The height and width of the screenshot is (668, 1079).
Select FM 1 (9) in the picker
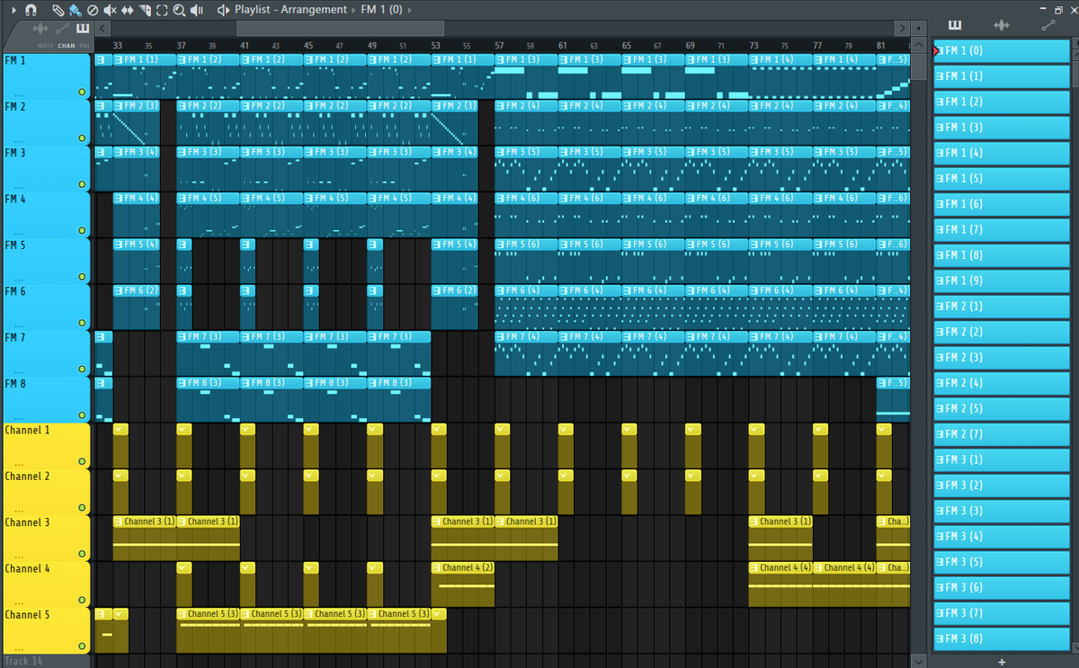pos(1002,281)
